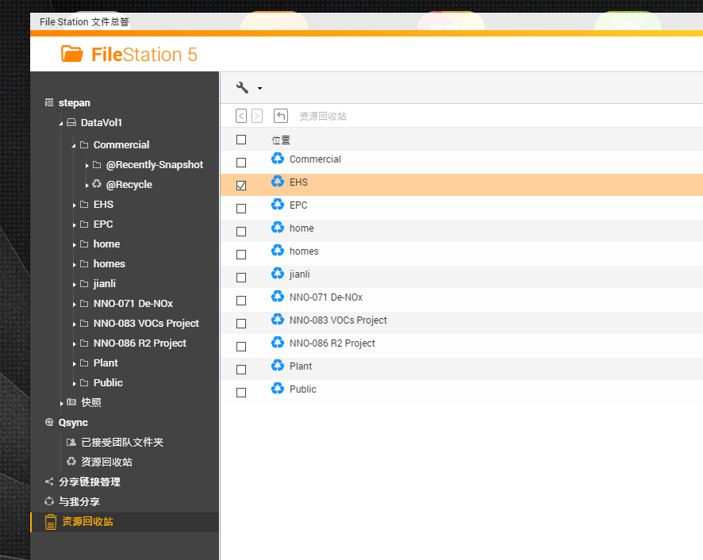Open the wrench tools menu

(242, 87)
